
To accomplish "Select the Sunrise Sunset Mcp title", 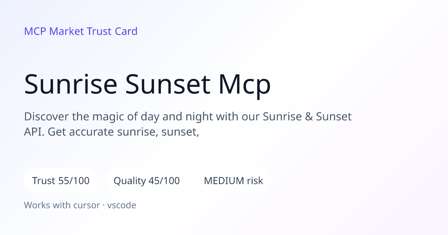I will (147, 84).
